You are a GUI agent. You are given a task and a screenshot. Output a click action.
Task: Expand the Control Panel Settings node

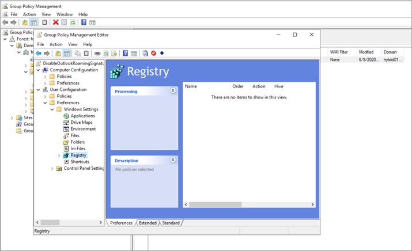(x=52, y=169)
